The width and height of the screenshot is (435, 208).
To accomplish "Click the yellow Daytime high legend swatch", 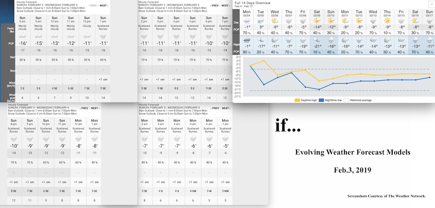I will 297,100.
